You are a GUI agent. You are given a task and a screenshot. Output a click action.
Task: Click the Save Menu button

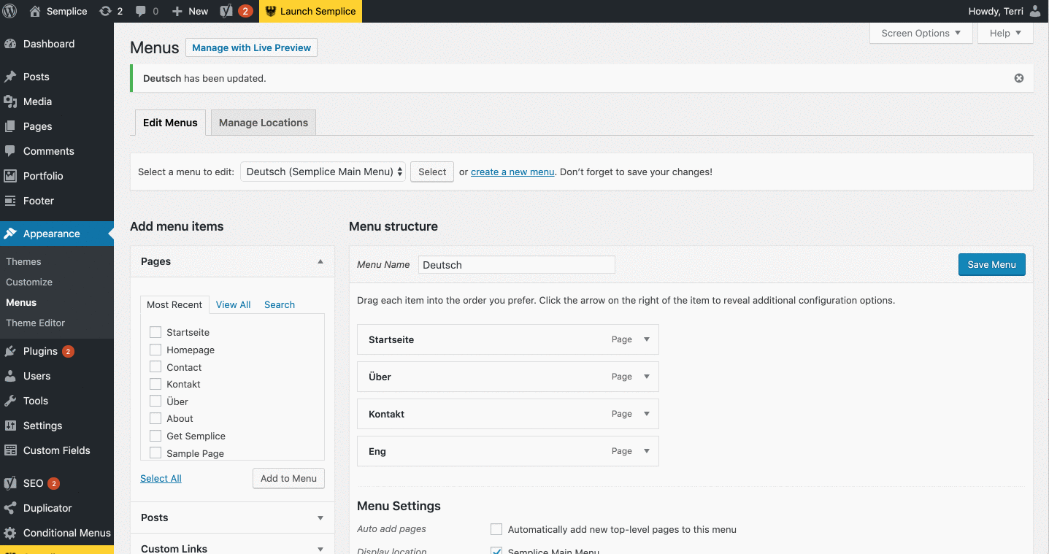991,264
